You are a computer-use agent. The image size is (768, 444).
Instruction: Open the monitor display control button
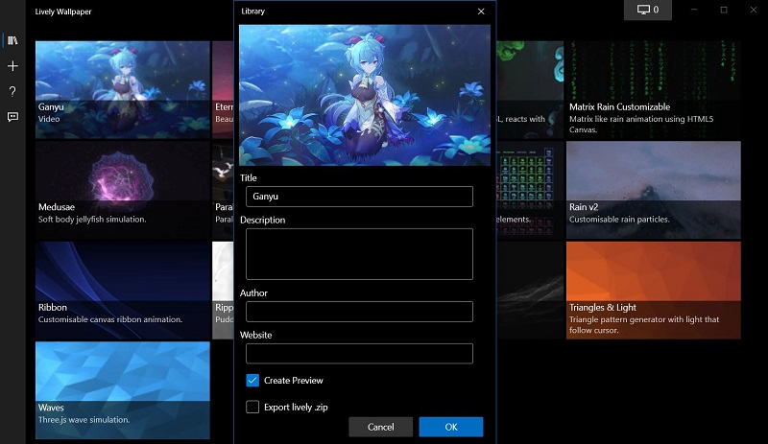647,10
